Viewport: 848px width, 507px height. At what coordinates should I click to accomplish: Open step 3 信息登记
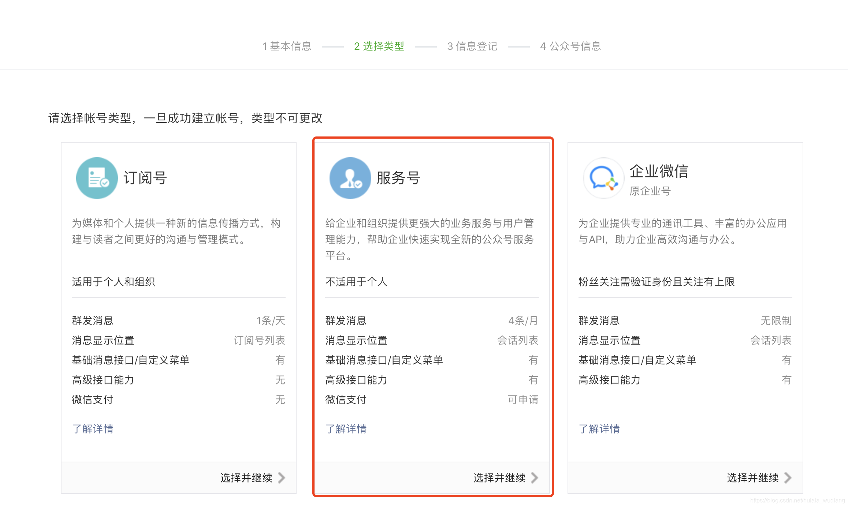click(x=472, y=46)
